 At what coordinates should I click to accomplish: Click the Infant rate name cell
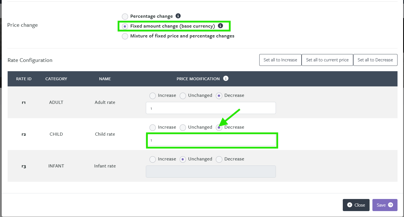point(105,166)
